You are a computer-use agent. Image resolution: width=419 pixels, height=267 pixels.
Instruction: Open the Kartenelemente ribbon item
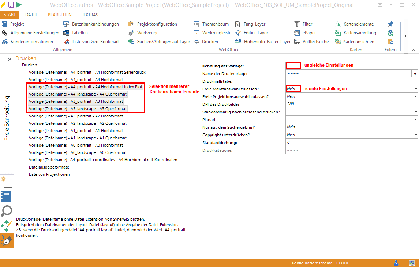(x=354, y=24)
